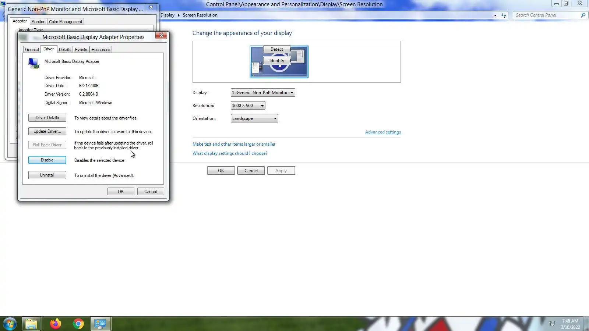Image resolution: width=589 pixels, height=331 pixels.
Task: Expand the Display dropdown
Action: tap(263, 93)
